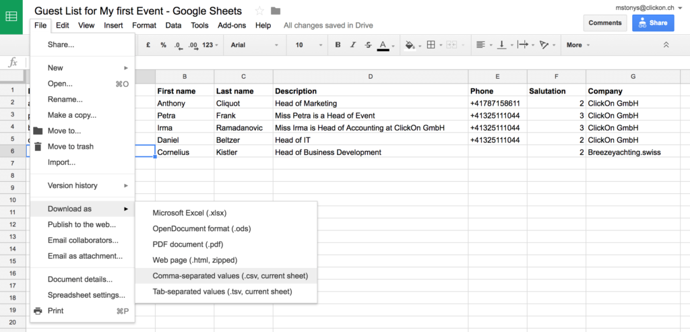Open more number formats (123)
Image resolution: width=690 pixels, height=332 pixels.
[210, 45]
